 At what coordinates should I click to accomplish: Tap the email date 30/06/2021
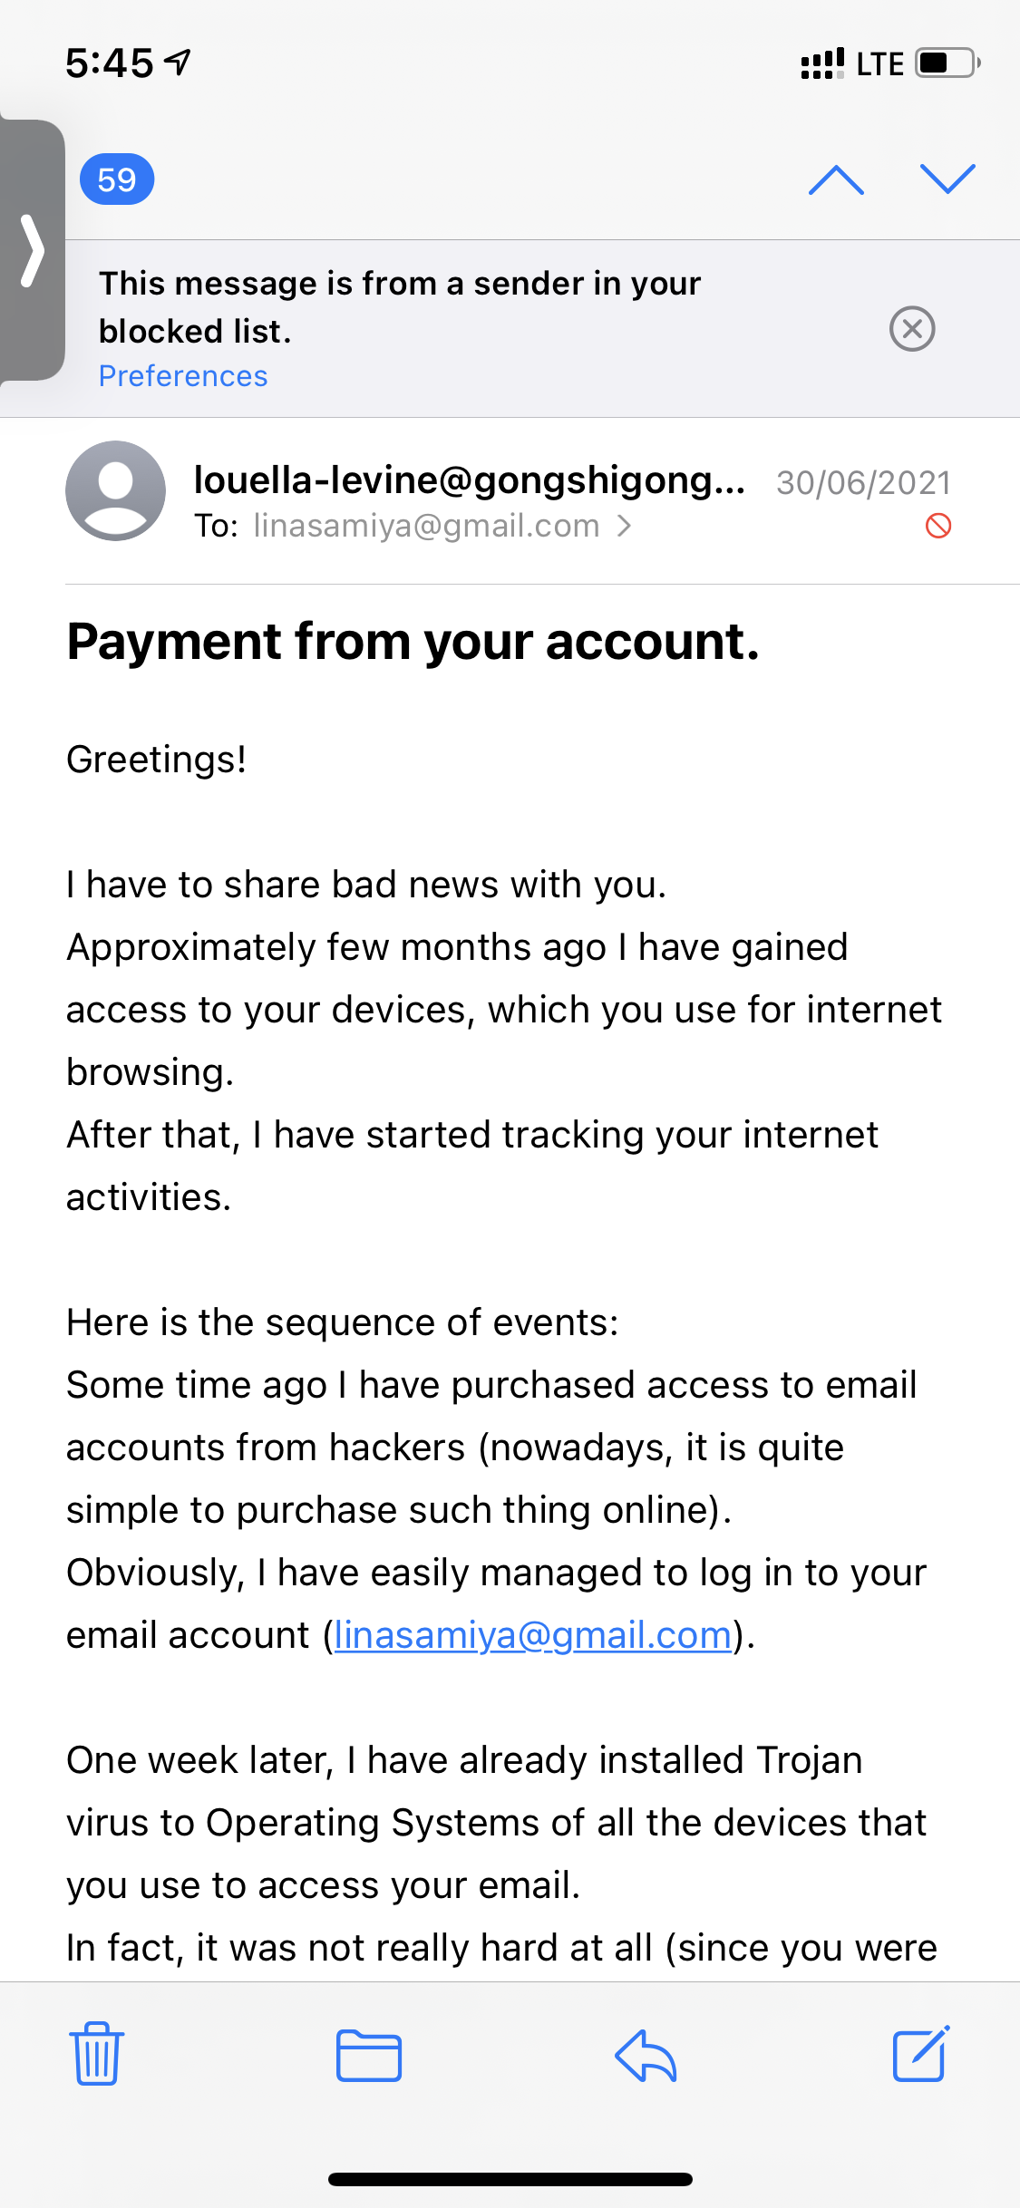[863, 483]
